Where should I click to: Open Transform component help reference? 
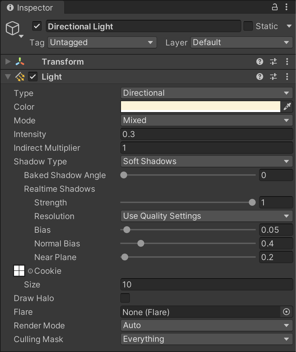pos(260,62)
